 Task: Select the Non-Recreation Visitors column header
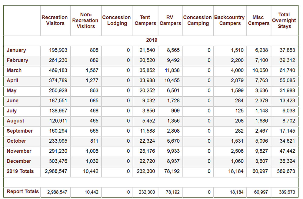click(86, 21)
